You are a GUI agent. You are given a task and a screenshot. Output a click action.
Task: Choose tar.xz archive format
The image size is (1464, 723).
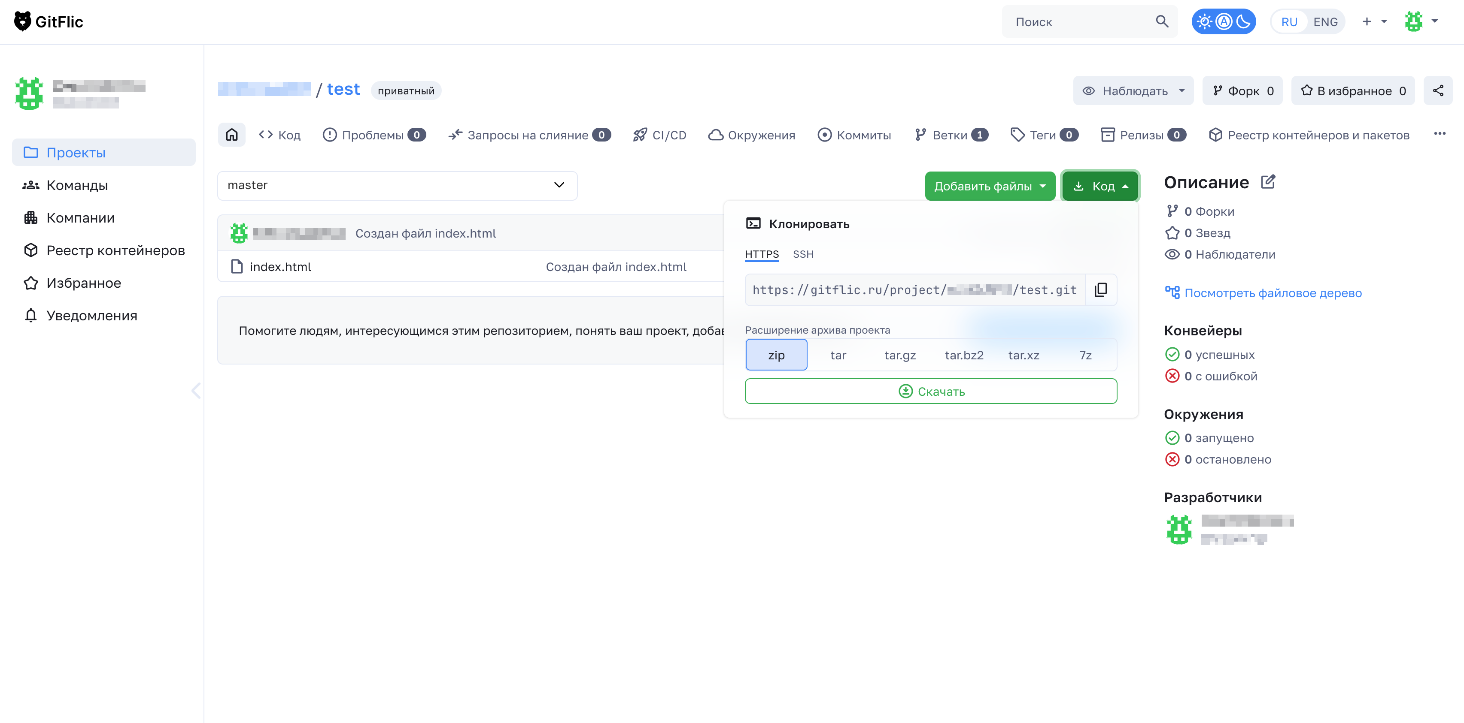click(x=1024, y=355)
